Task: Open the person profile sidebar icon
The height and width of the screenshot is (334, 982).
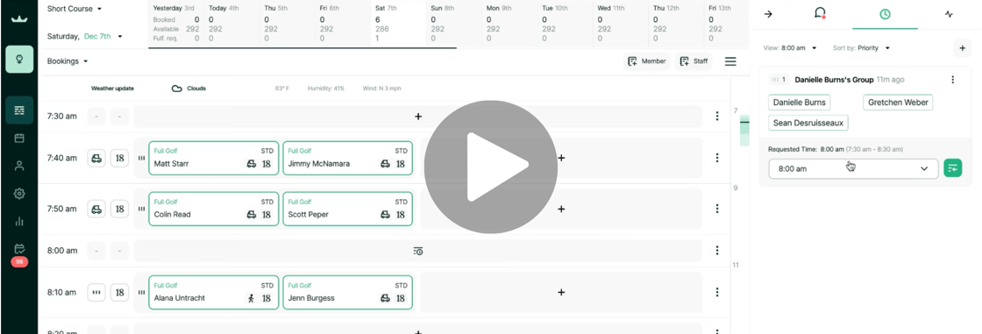Action: [19, 166]
